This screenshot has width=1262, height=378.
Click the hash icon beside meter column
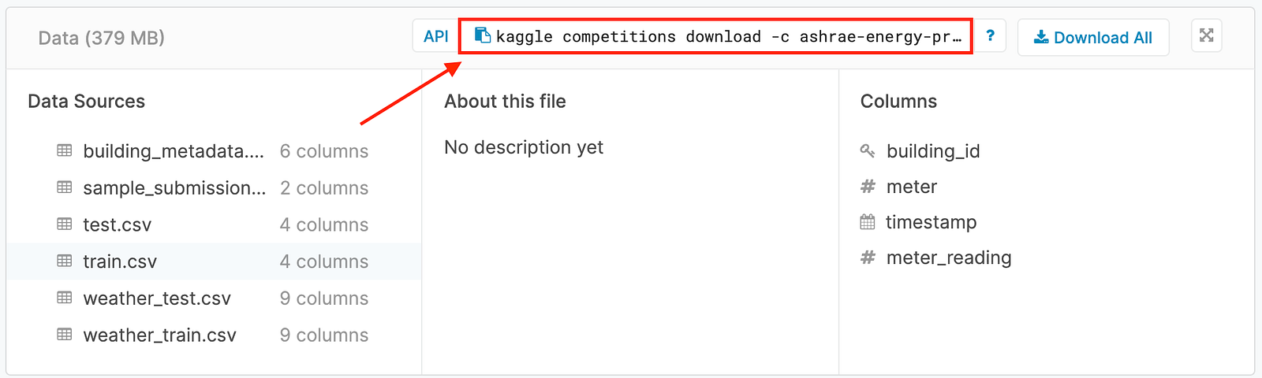[868, 187]
